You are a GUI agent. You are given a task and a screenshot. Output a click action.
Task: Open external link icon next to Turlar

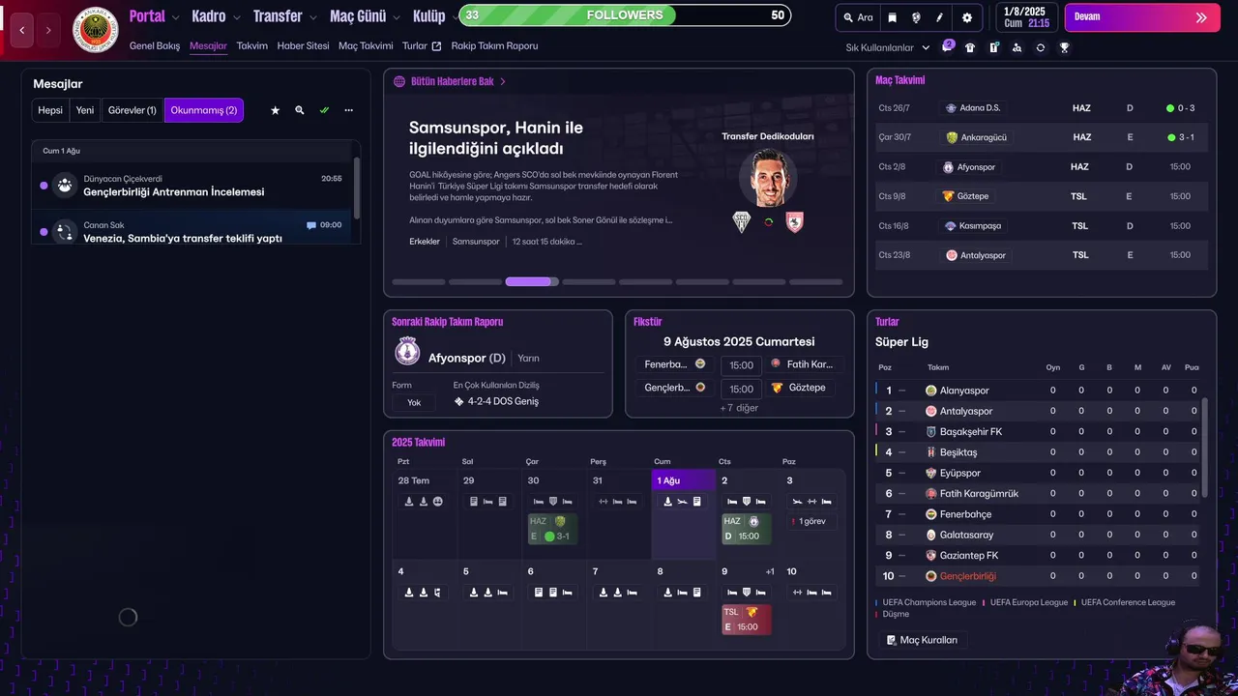[x=436, y=46]
